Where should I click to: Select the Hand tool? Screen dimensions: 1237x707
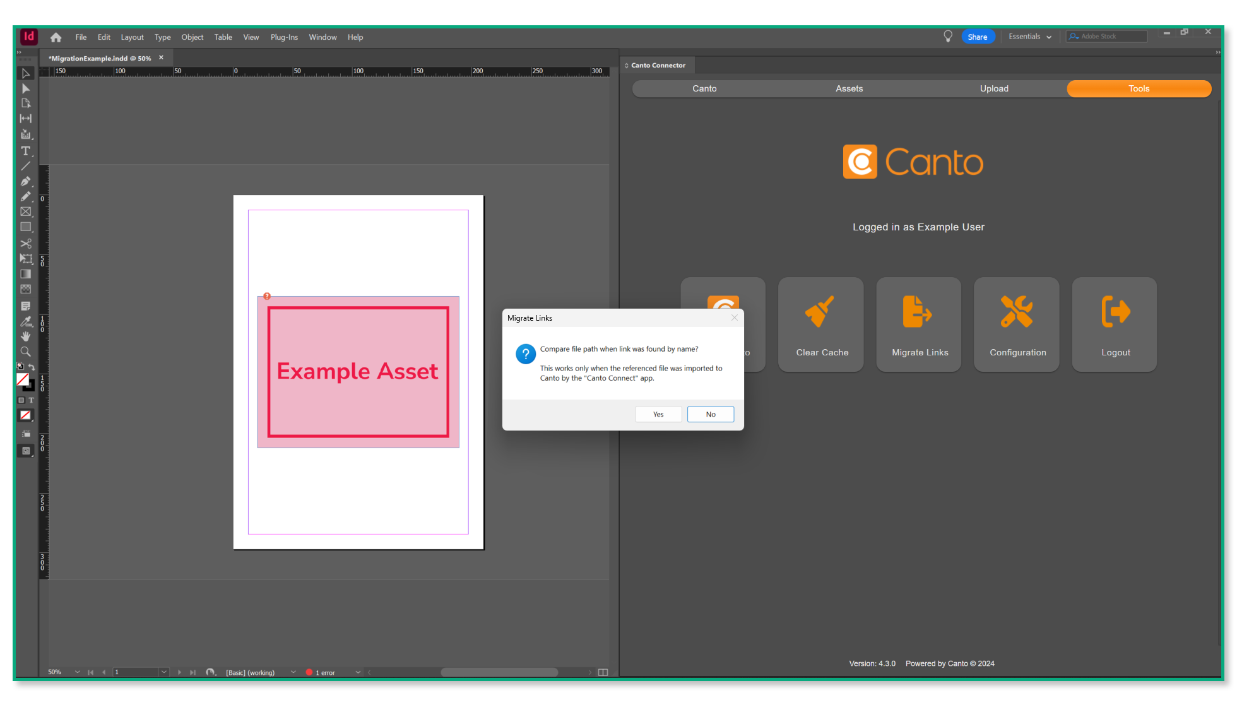25,336
